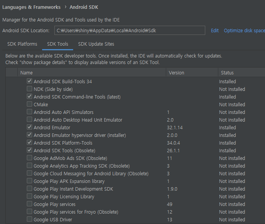The width and height of the screenshot is (265, 224).
Task: Open the SDK Update Sites tab
Action: point(96,44)
